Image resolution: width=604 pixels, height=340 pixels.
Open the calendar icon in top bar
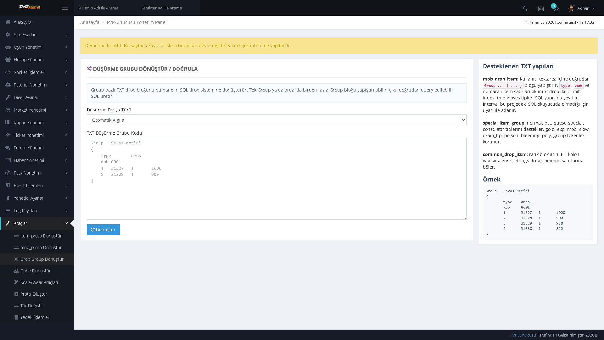tap(541, 8)
